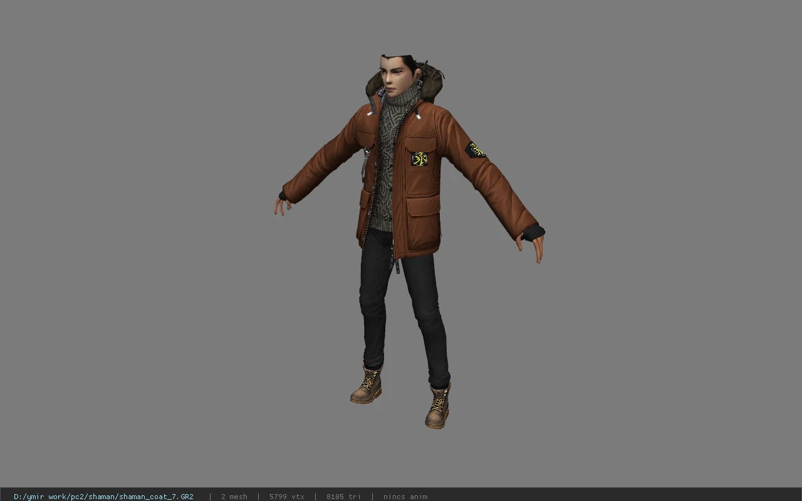Click the file path 'D:/ymir work/pc2/shaman/shaman_coat_7.GR2'

point(103,497)
